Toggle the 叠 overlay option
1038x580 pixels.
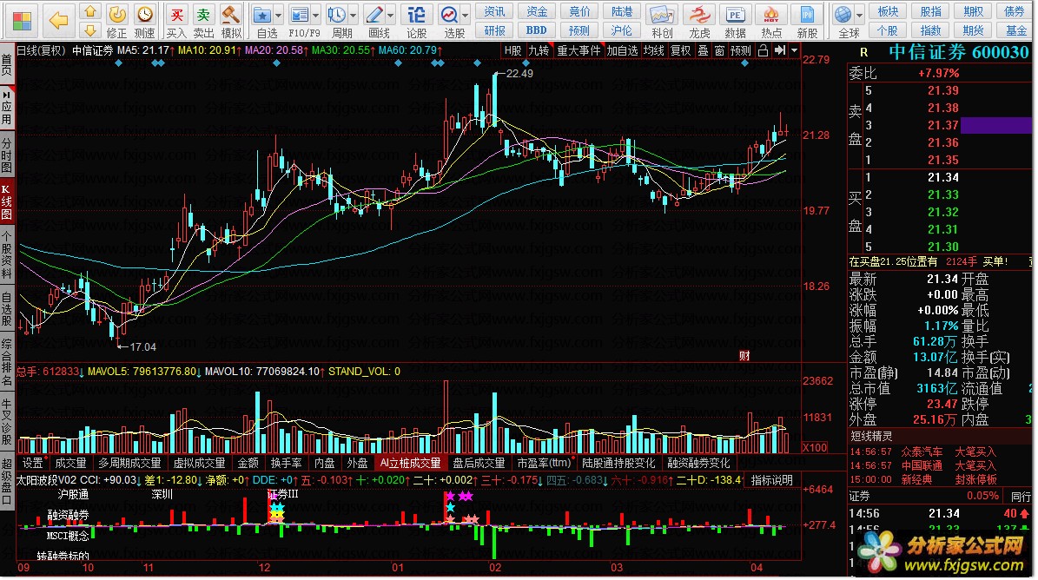703,50
